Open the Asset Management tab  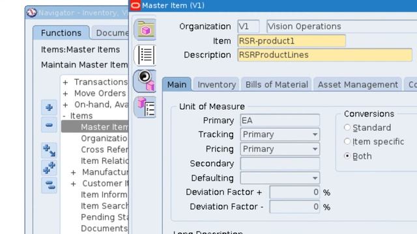click(358, 84)
